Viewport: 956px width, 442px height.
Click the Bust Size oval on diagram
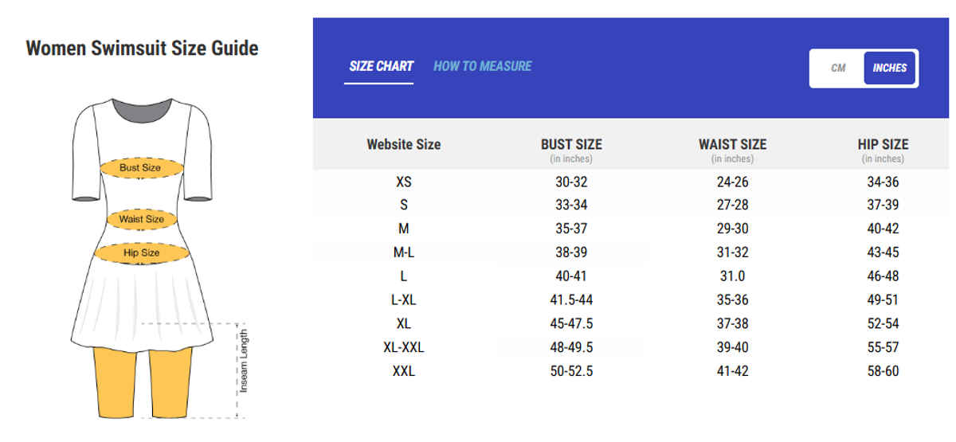click(x=141, y=168)
